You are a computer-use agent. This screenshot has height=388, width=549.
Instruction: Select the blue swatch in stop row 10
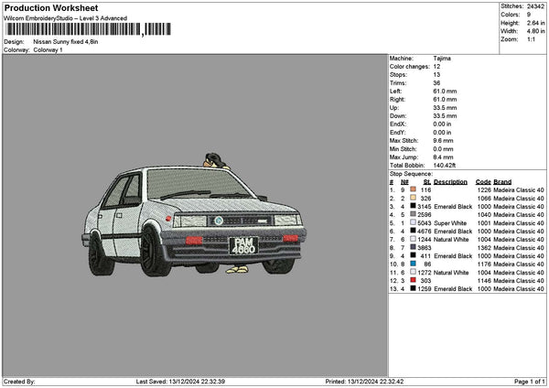click(414, 264)
